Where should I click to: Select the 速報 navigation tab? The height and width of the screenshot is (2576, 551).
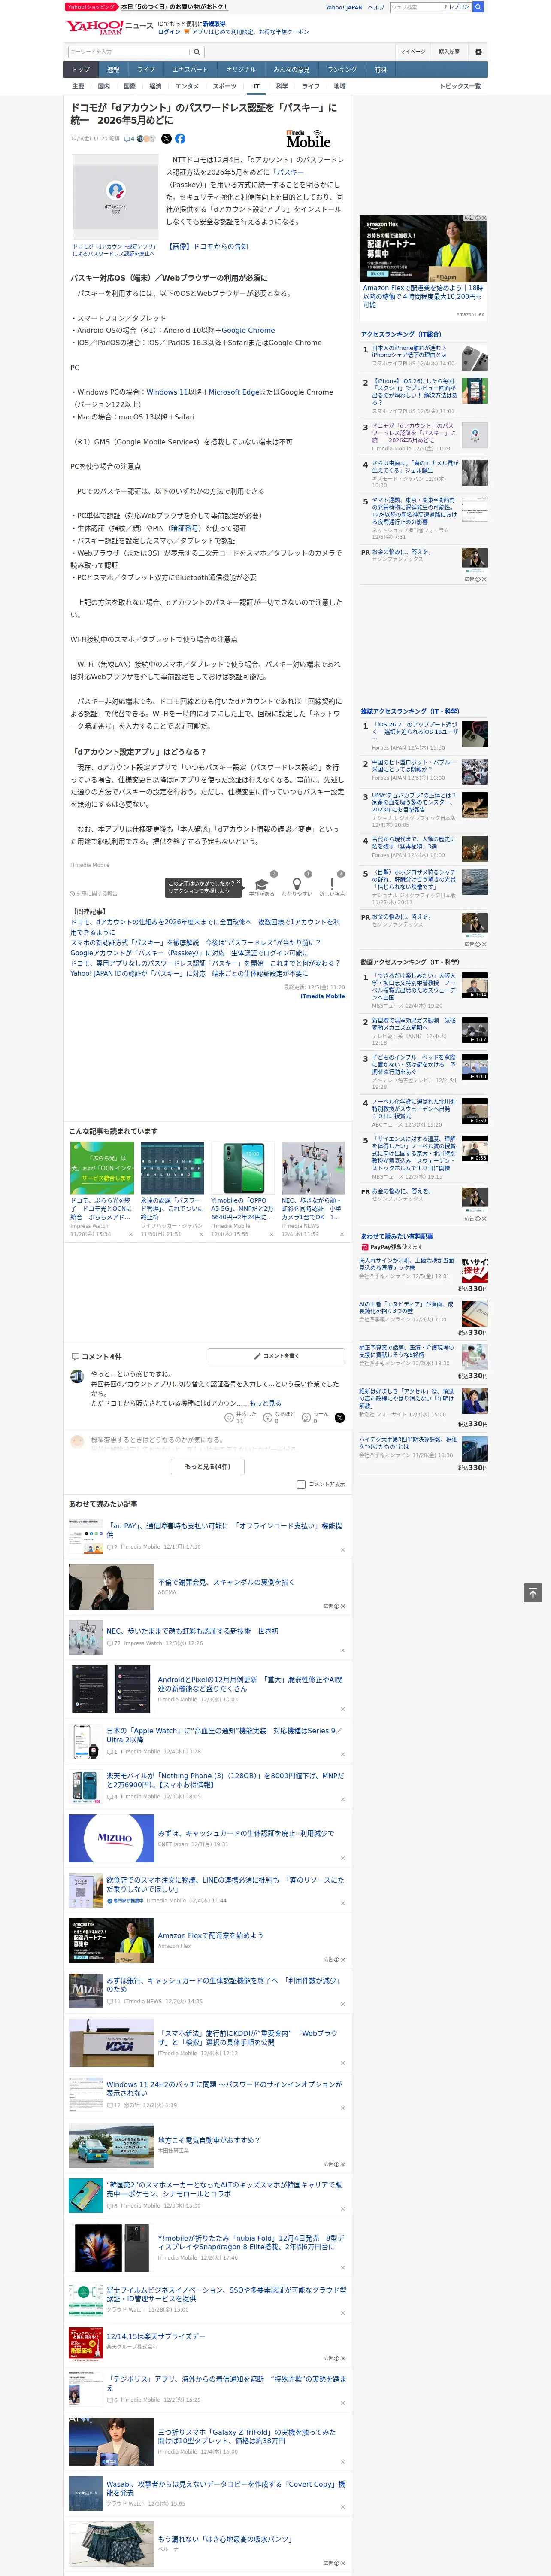(113, 70)
